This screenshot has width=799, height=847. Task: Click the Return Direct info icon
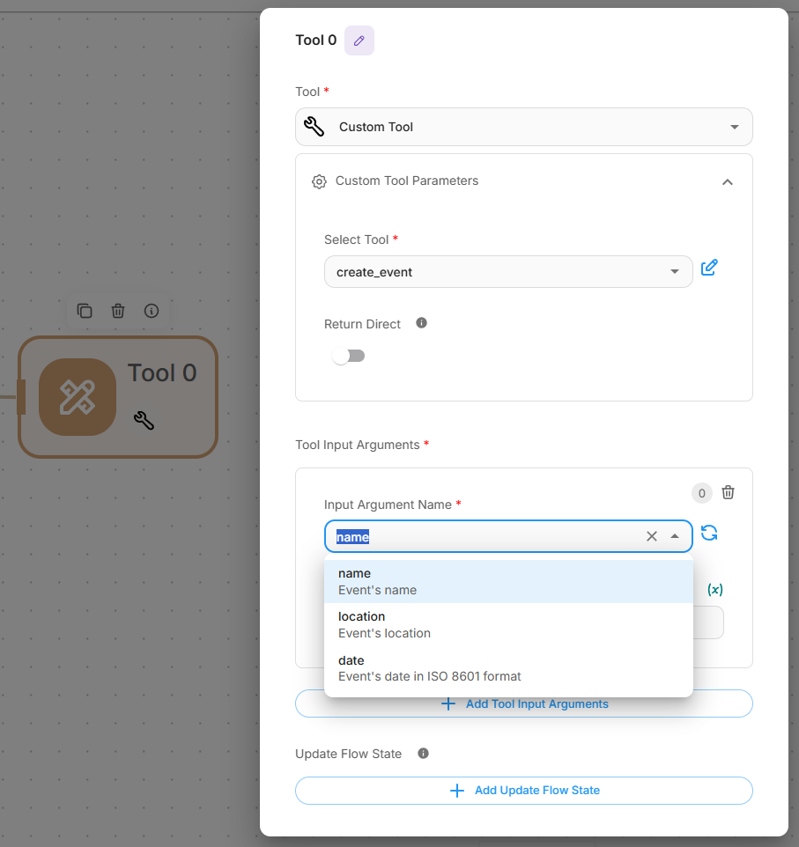[421, 323]
